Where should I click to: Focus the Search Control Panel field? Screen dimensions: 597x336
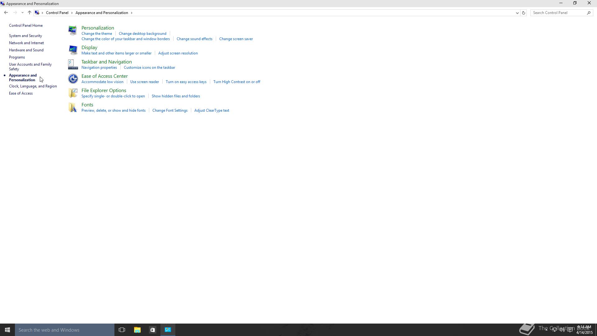pos(558,13)
